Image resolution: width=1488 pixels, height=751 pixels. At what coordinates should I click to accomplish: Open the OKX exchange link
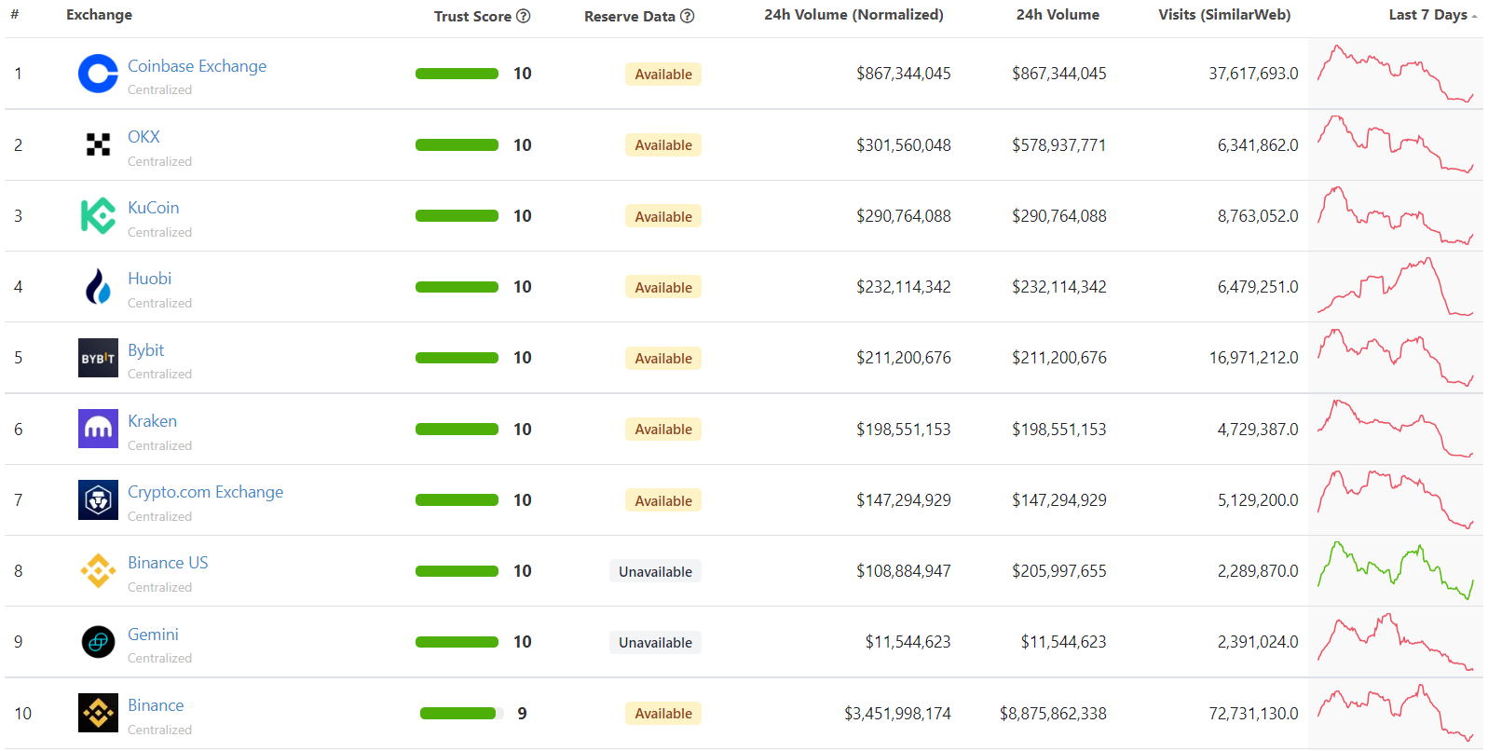[143, 137]
